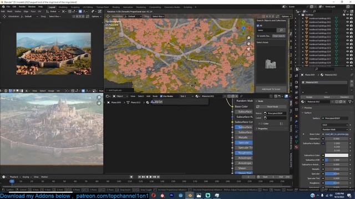Open the Edit menu

[14, 7]
